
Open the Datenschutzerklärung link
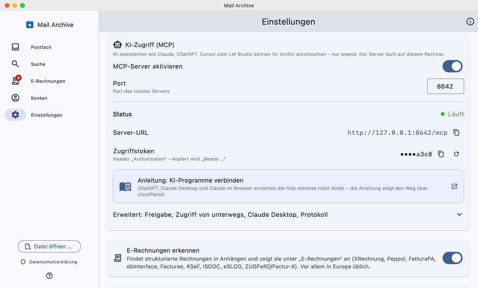[x=53, y=262]
